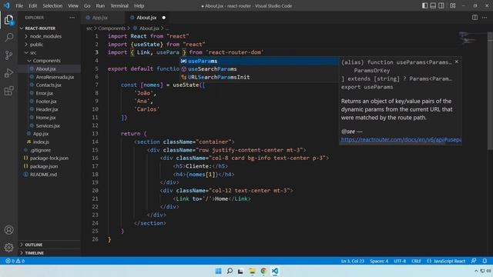Open Source Control view
Viewport: 493px width, 277px height.
8,55
